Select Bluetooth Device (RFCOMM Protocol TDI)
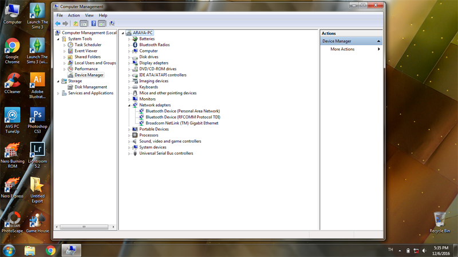Screen dimensions: 458x257 [x=183, y=117]
